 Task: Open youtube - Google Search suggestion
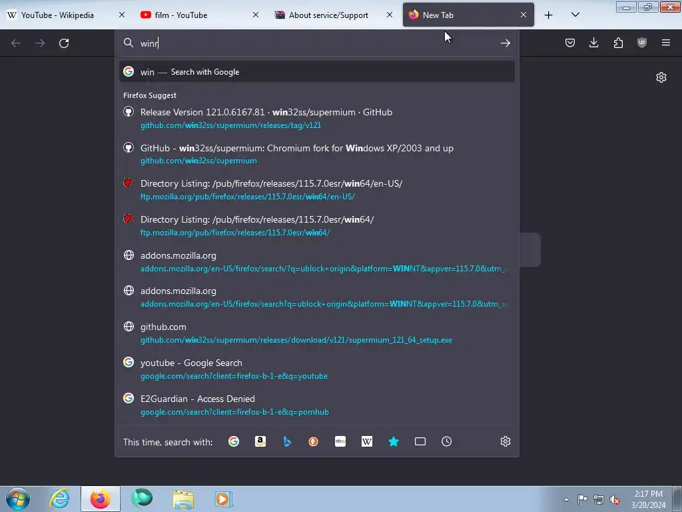316,369
